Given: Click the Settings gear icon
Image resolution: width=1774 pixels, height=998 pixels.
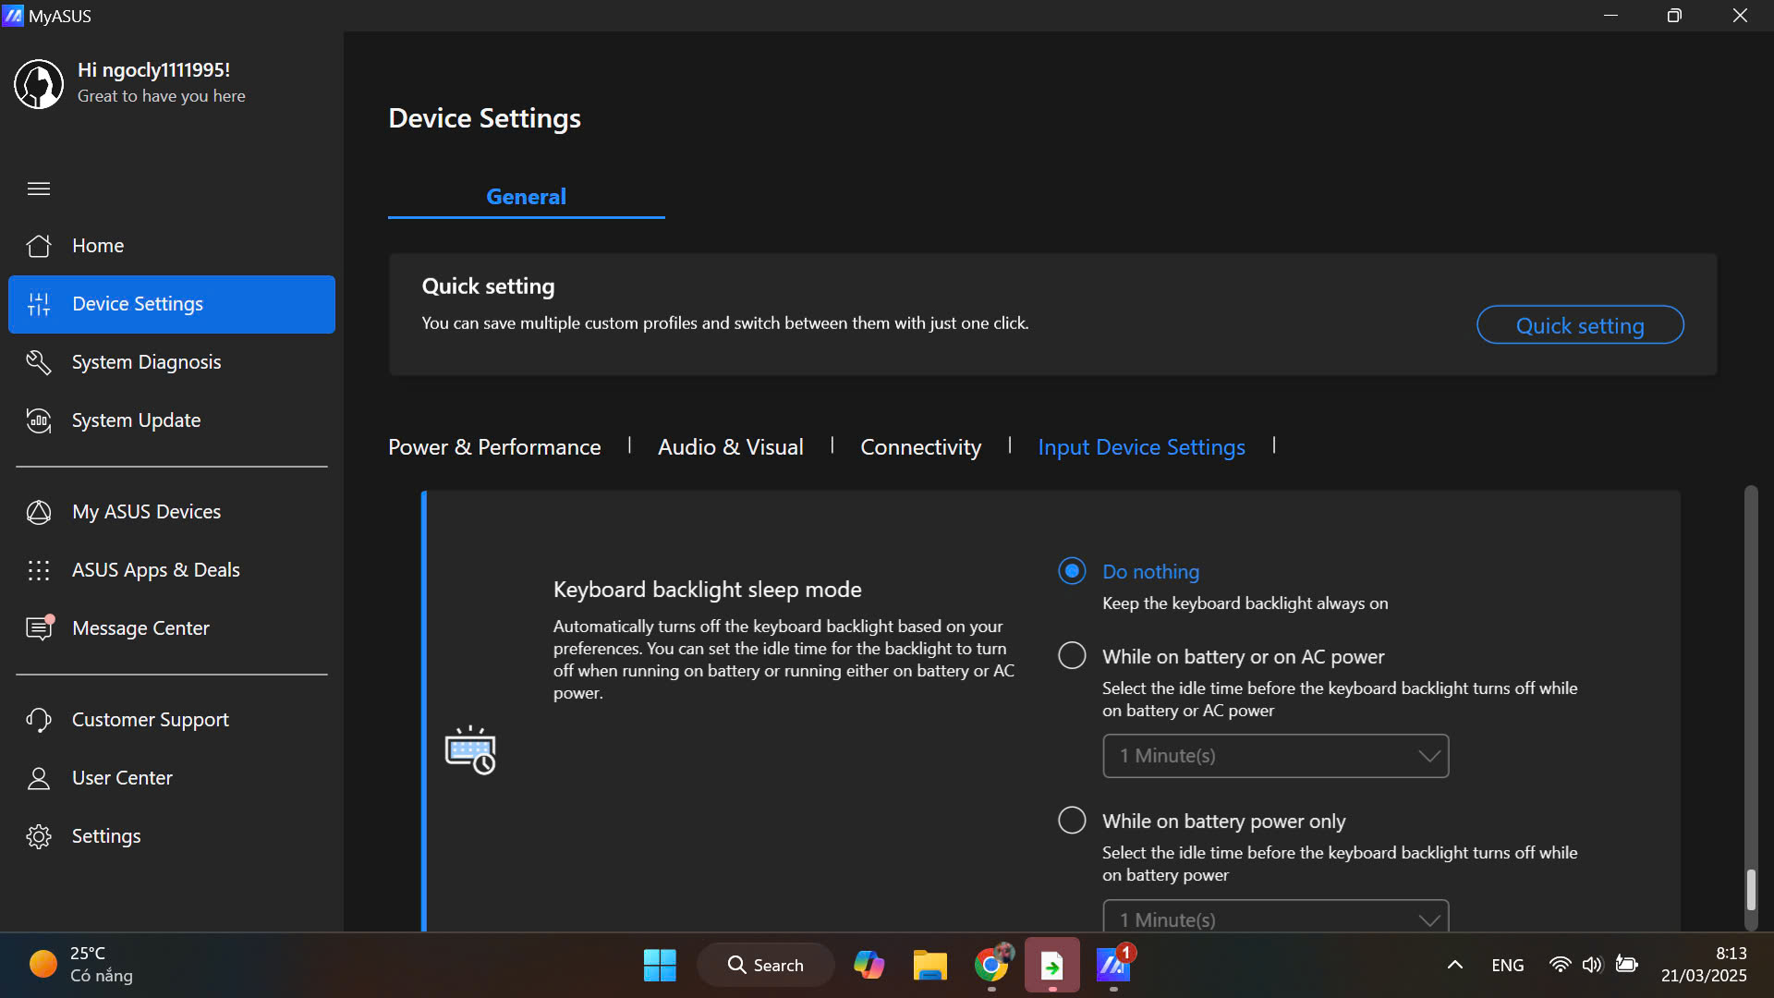Looking at the screenshot, I should (39, 836).
